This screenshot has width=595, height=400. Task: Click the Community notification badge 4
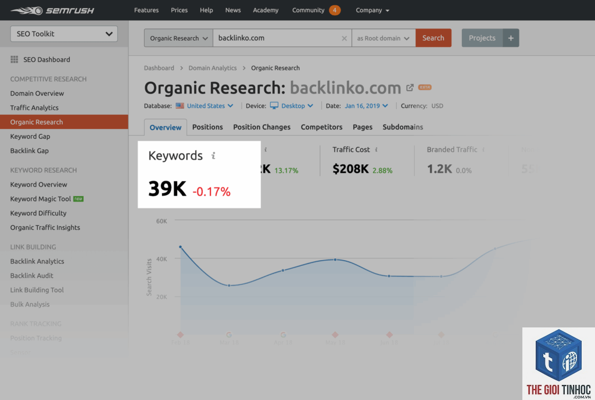click(335, 10)
